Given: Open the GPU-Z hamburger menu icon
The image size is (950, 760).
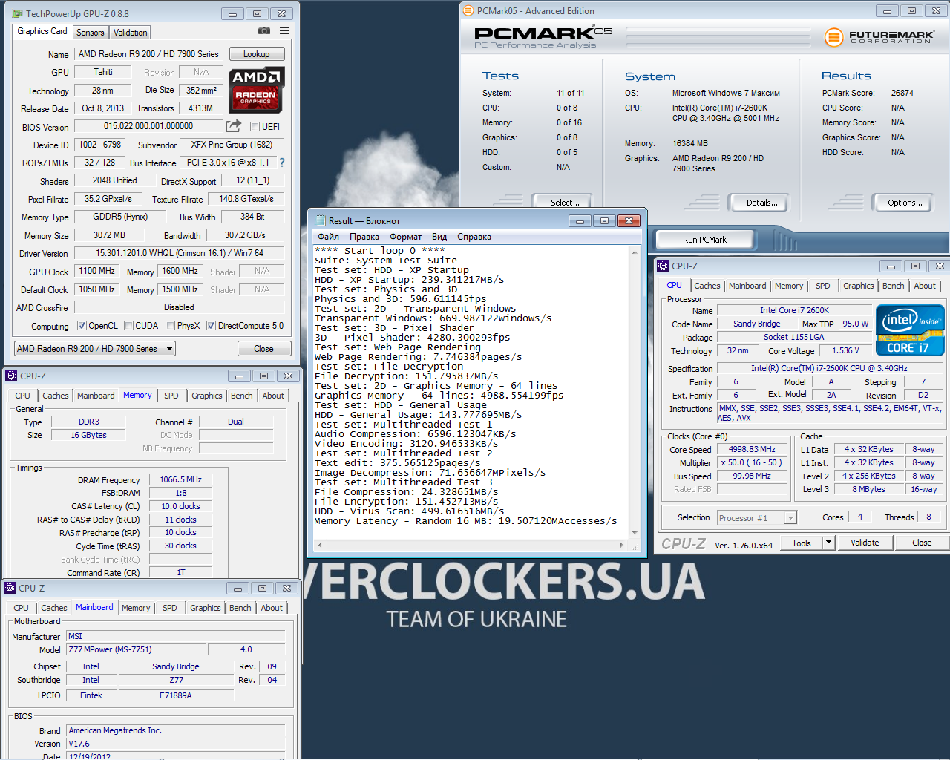Looking at the screenshot, I should (x=284, y=30).
